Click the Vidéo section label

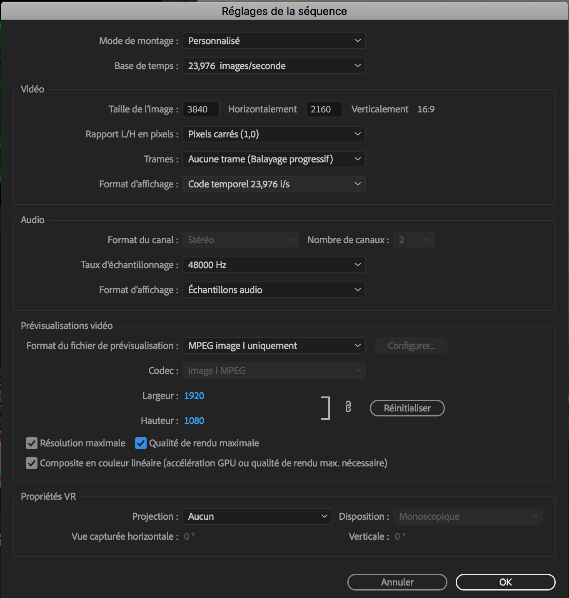[x=32, y=89]
